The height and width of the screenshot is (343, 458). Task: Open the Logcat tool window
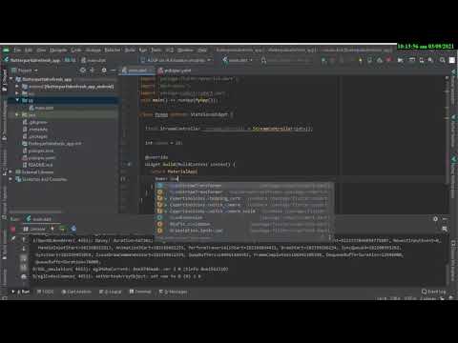coord(110,292)
